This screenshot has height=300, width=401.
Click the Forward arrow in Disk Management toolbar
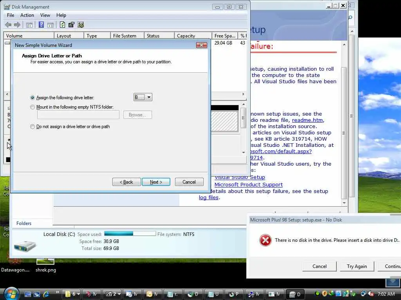17,25
